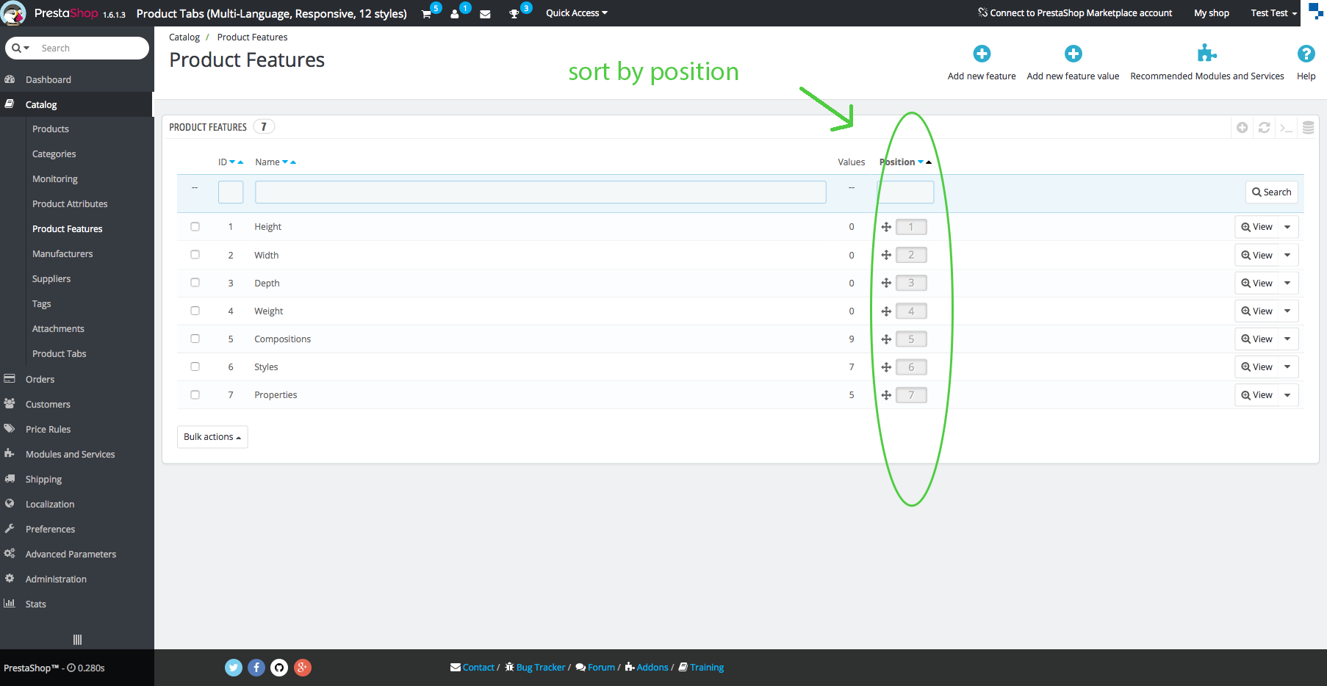Collapse the sidebar menu using bars icon
The height and width of the screenshot is (686, 1327).
(x=77, y=640)
